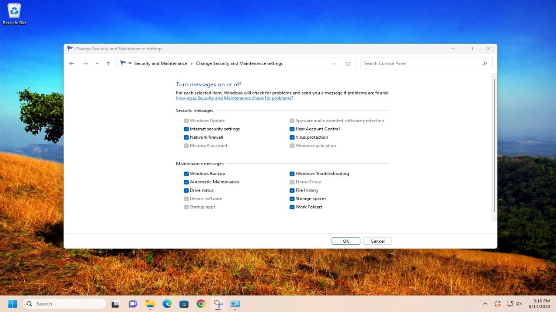The height and width of the screenshot is (312, 556).
Task: Open network status tray icon
Action: [510, 304]
